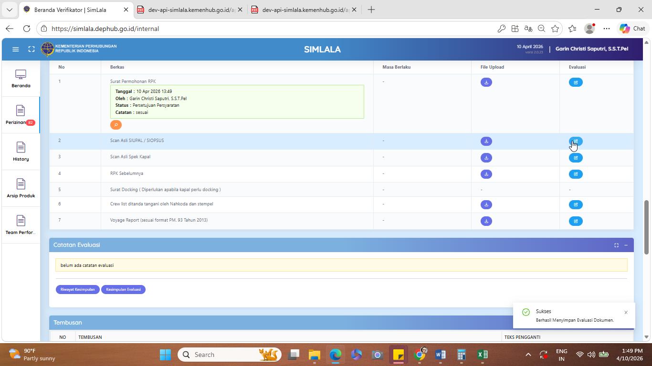Open Team Performance in the sidebar
652x366 pixels.
click(21, 225)
